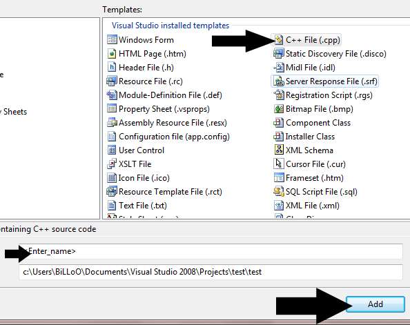Choose Property Sheet (.vsprops) icon
Image resolution: width=410 pixels, height=325 pixels.
pos(112,109)
